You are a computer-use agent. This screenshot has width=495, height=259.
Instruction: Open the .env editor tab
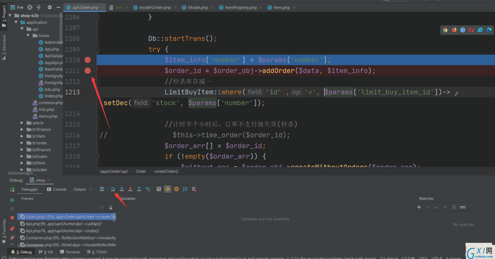[119, 7]
